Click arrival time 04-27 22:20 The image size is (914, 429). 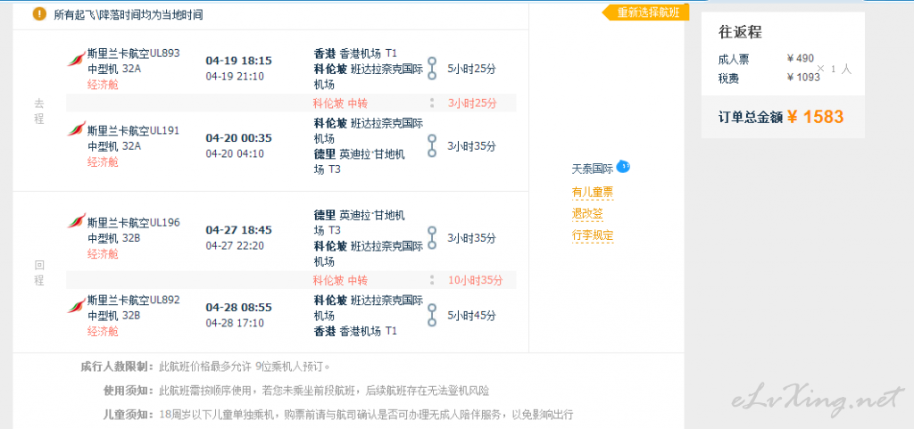235,245
